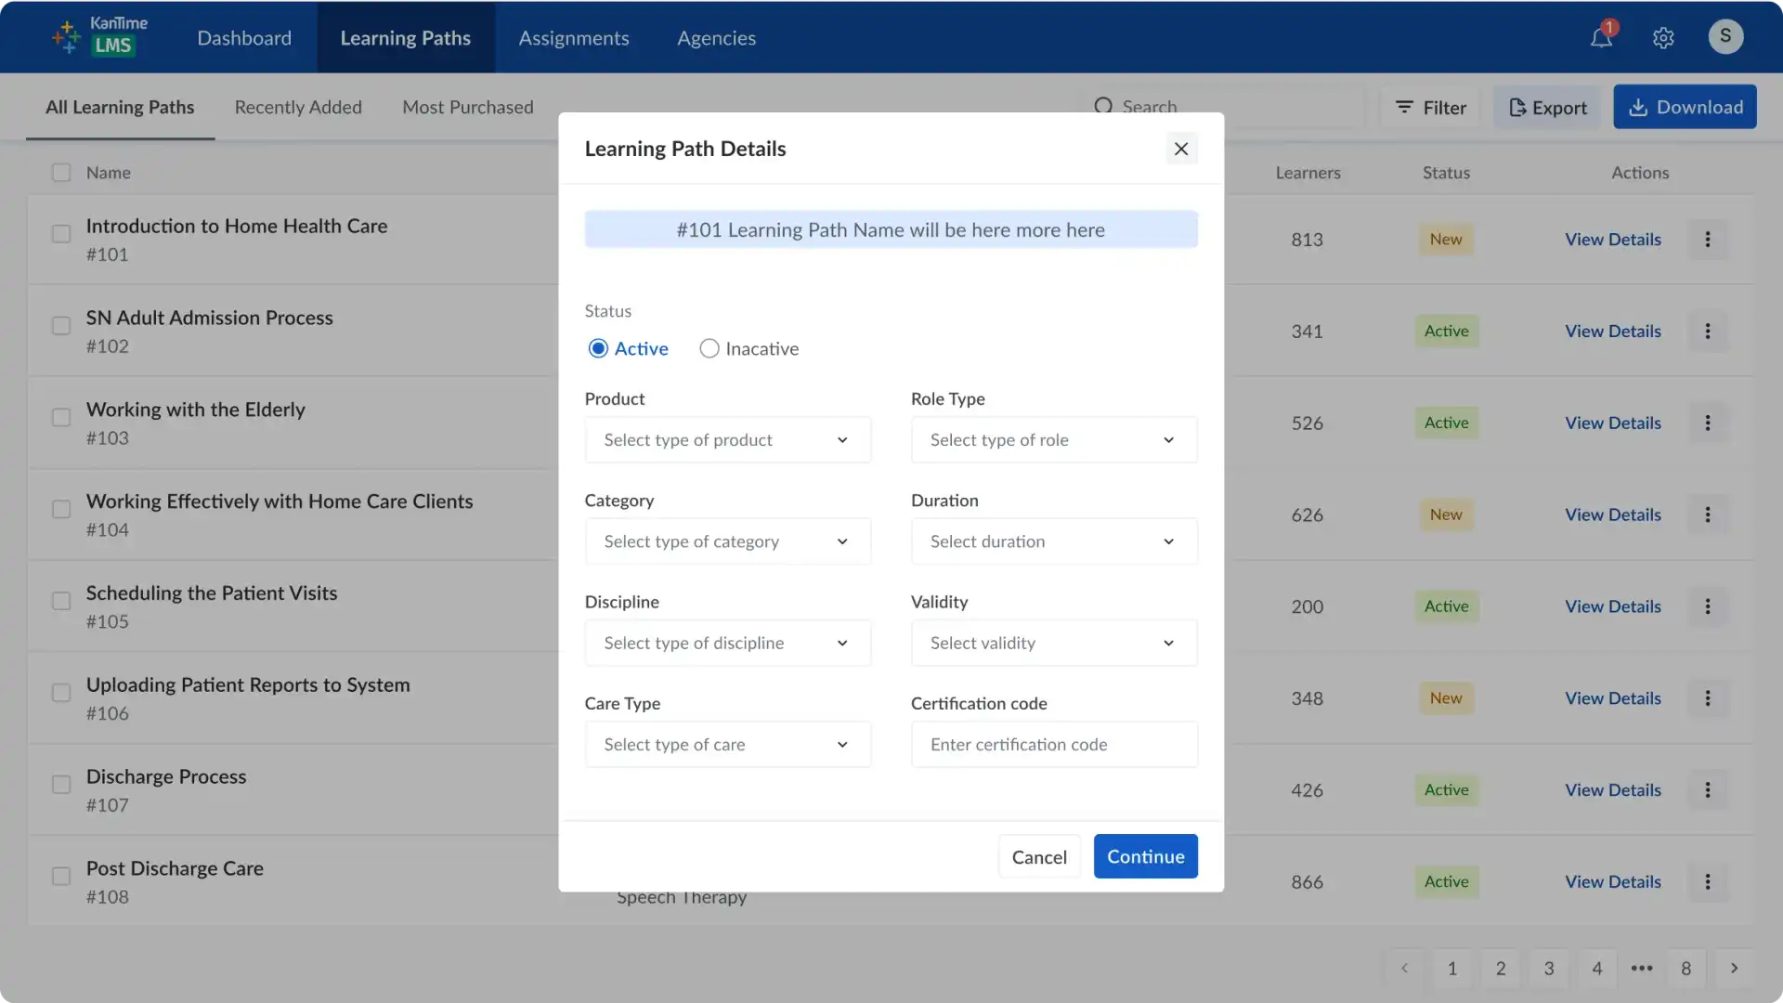Go to previous page arrow
Viewport: 1783px width, 1003px height.
(1404, 969)
